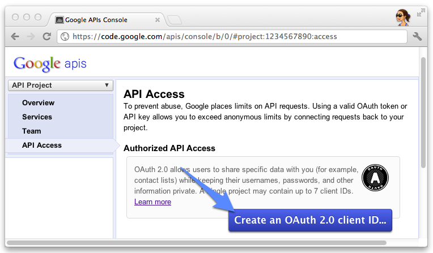Click the OAuth logo badge
Screen dimensions: 433x253
click(x=375, y=181)
